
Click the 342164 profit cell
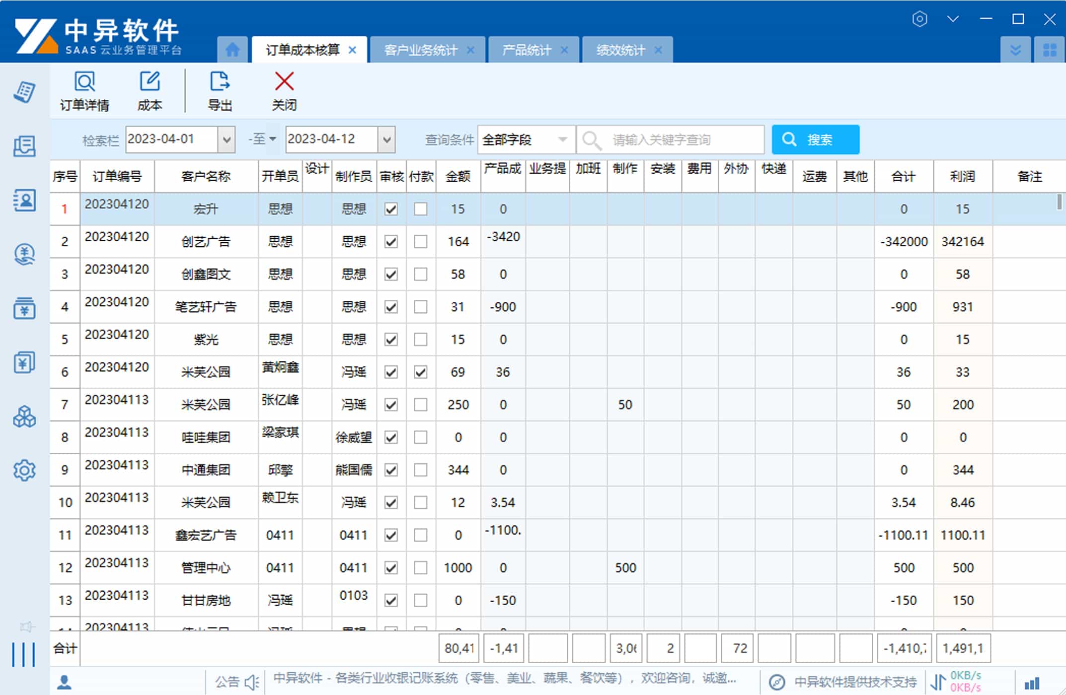(963, 242)
